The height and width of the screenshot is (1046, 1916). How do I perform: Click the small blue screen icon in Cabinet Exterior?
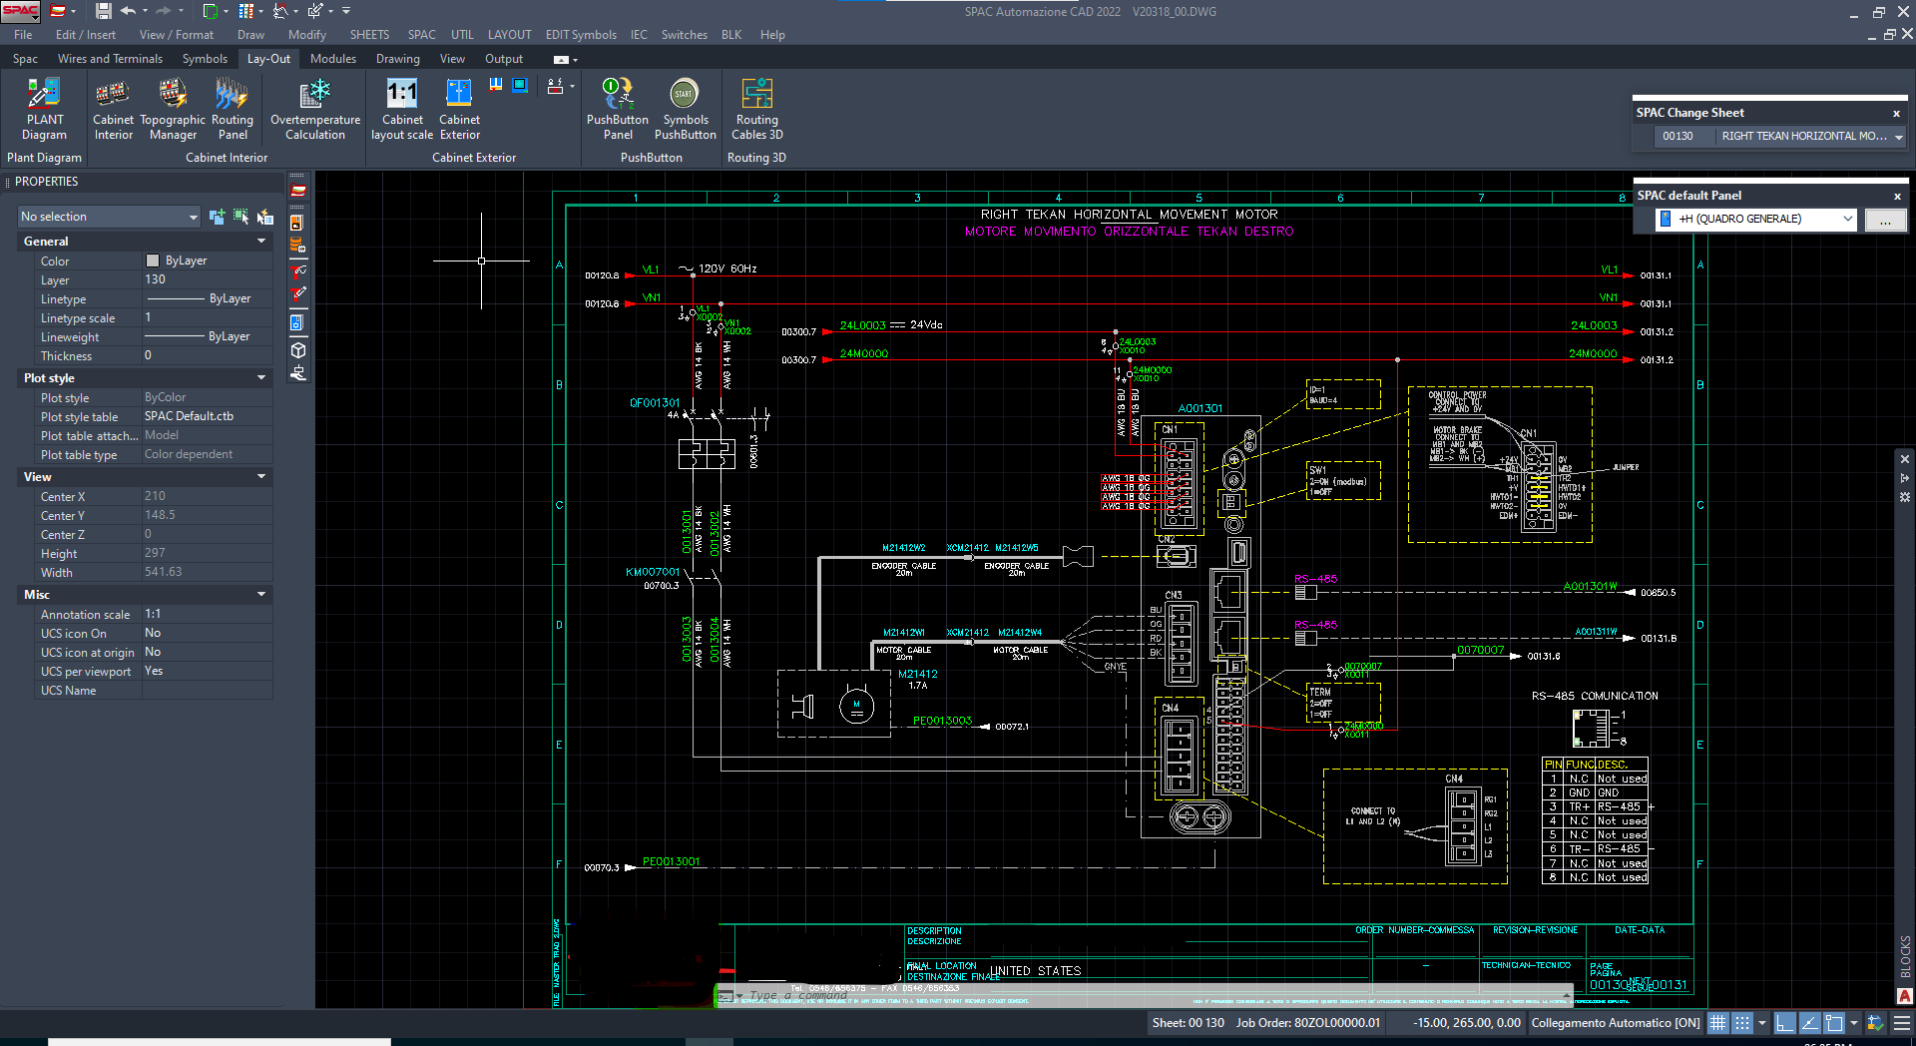pos(520,86)
